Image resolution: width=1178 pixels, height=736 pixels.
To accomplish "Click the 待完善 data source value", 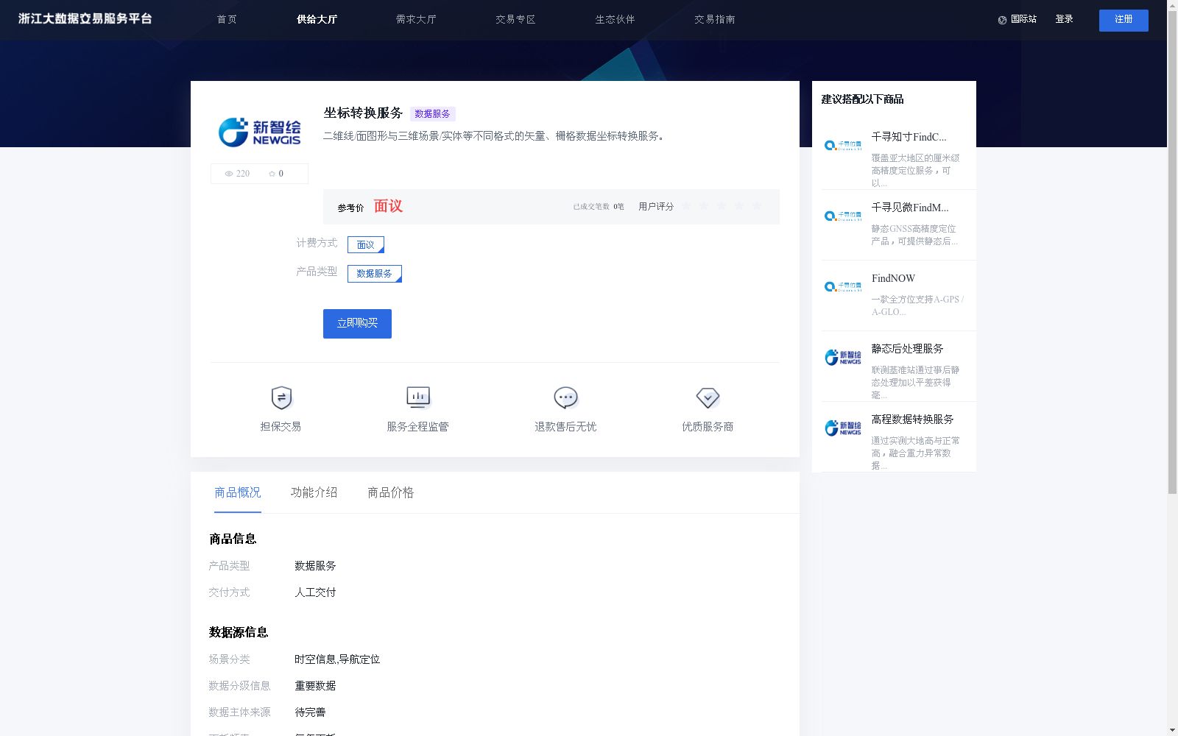I will click(310, 712).
